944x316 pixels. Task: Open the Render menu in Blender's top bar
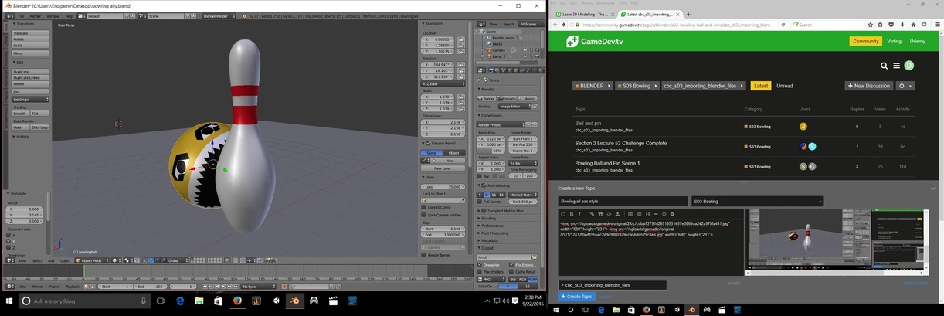pos(36,15)
